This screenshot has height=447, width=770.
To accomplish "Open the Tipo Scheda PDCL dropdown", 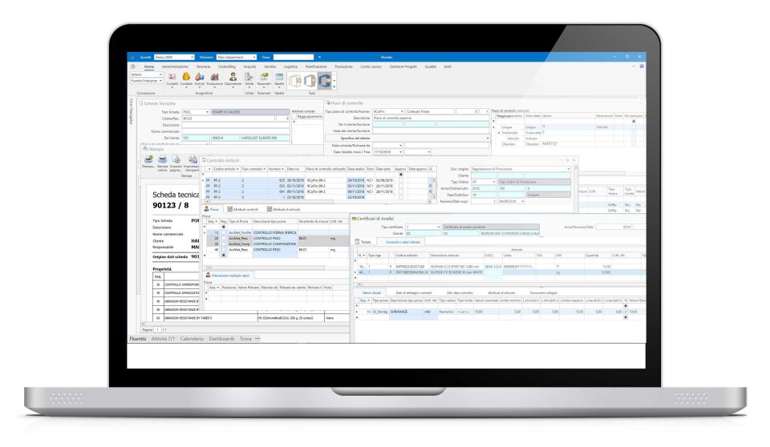I will click(196, 112).
